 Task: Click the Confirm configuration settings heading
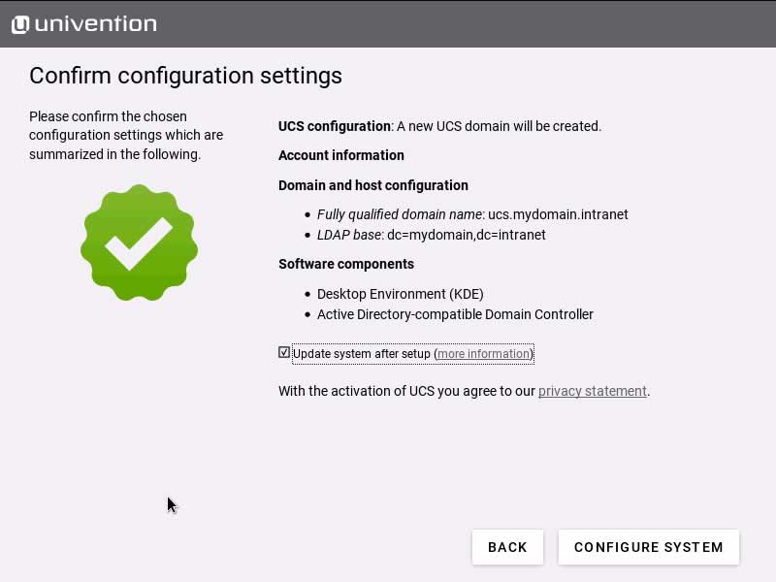[185, 75]
